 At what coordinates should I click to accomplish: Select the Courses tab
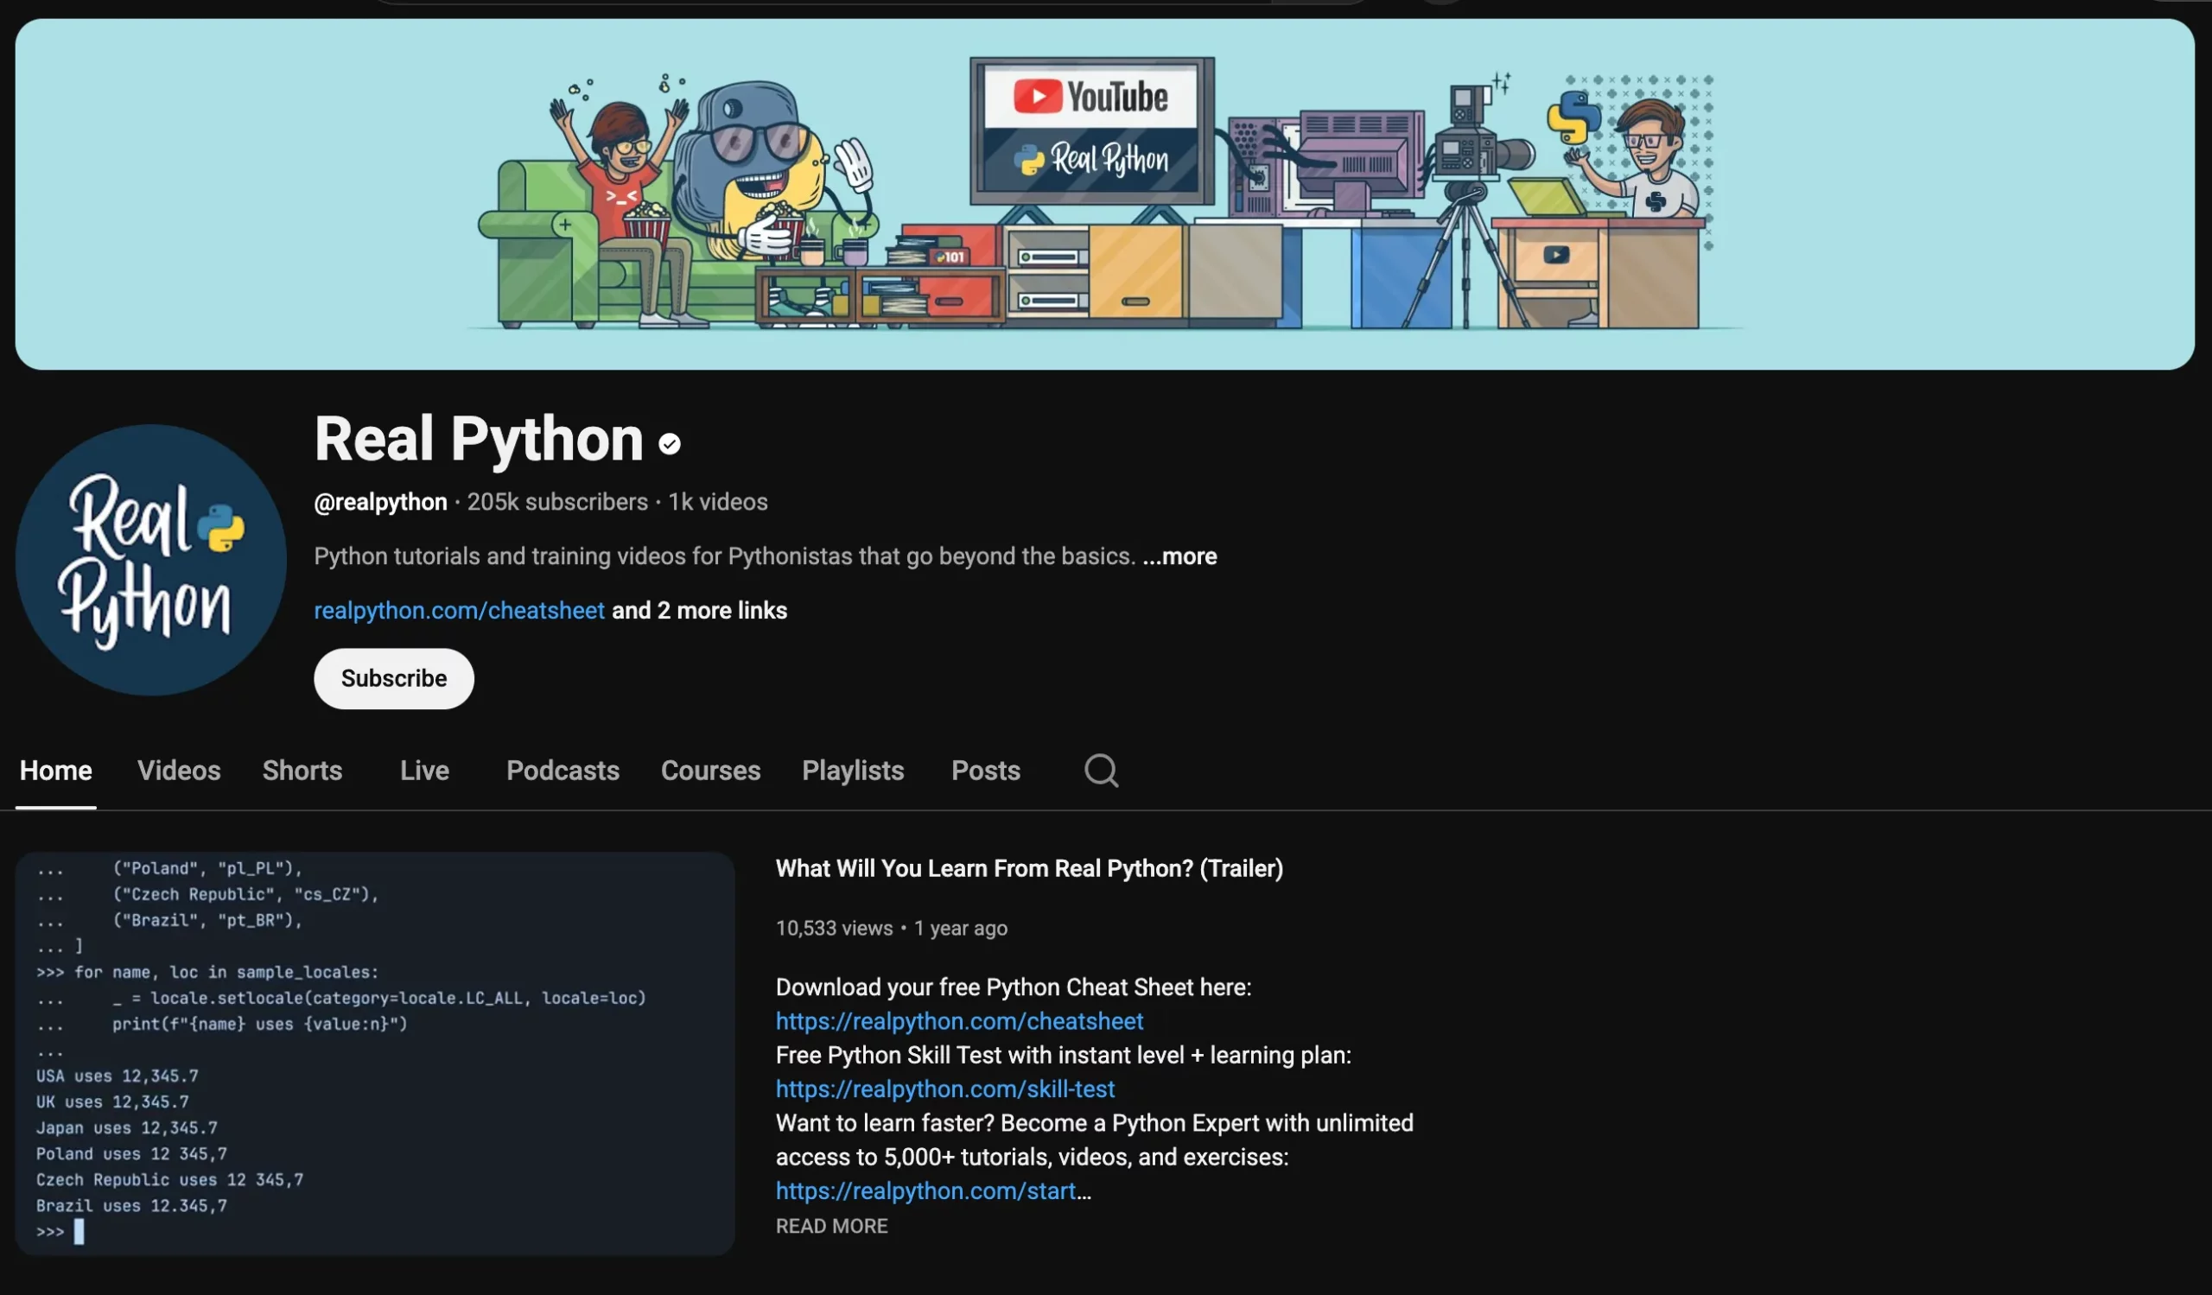711,771
